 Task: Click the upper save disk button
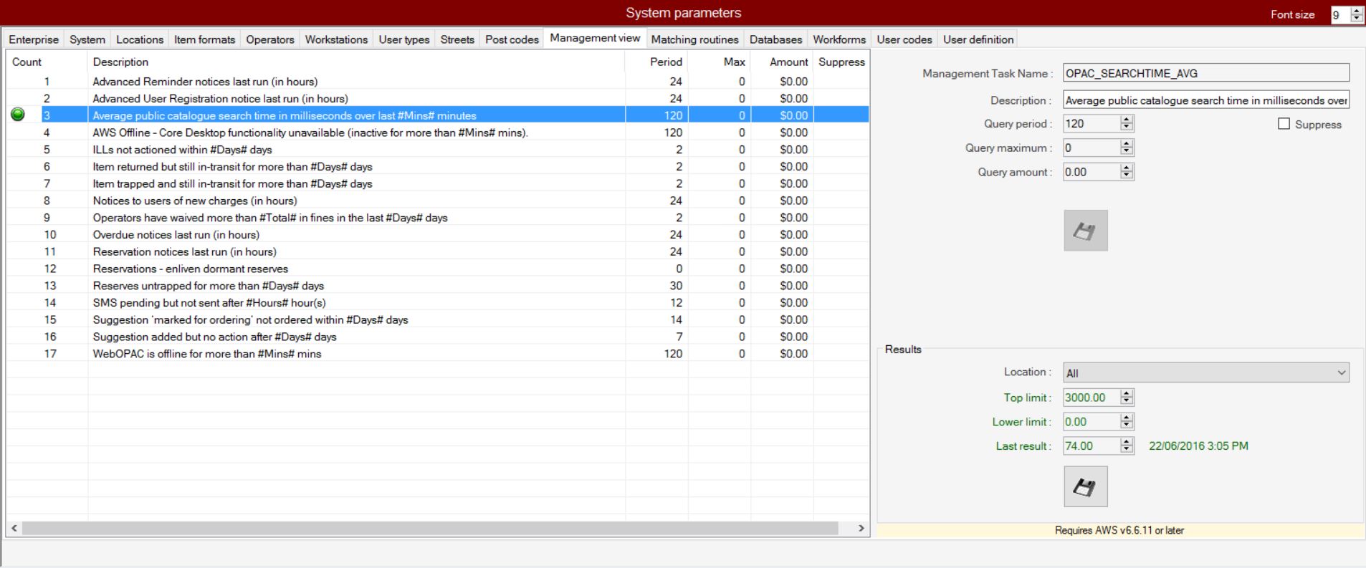(1085, 231)
